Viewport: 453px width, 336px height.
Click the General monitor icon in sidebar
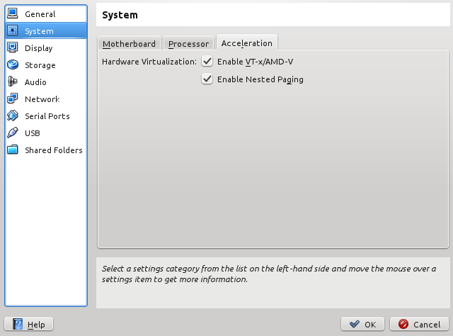click(13, 13)
